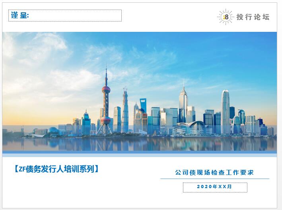Click the light blue stripe beneath the divider
282x210 pixels.
coord(140,156)
